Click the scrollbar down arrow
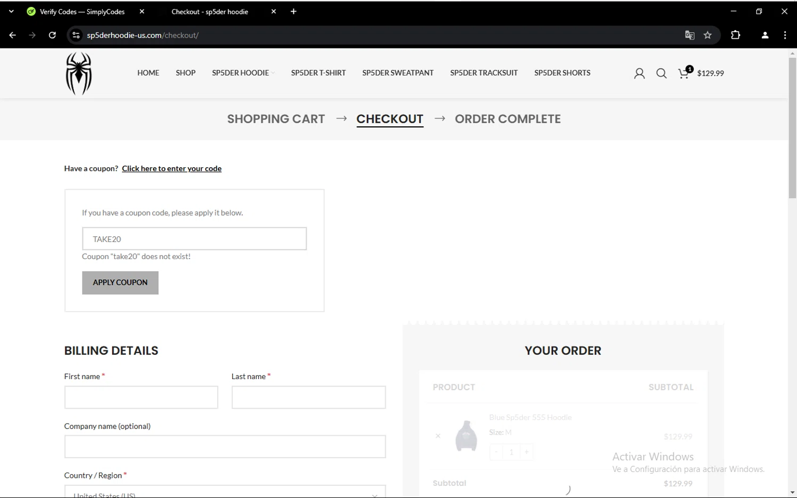Screen dimensions: 797x498 point(792,493)
